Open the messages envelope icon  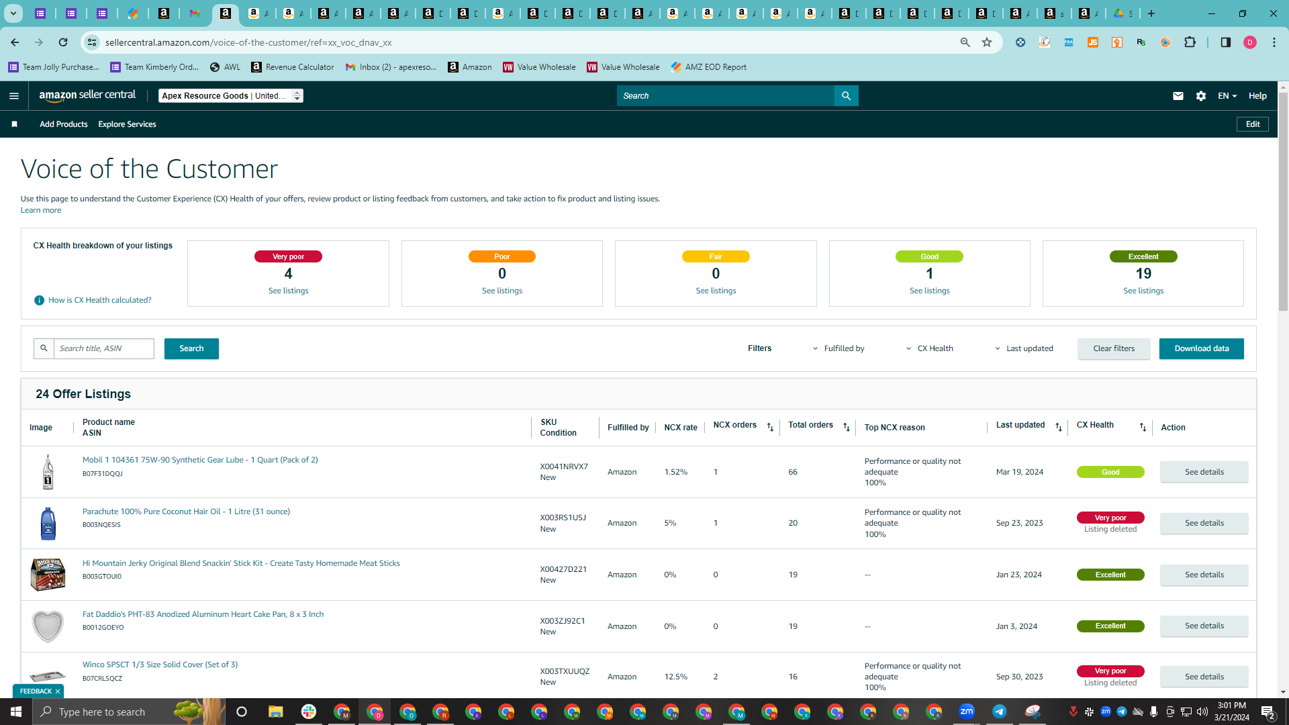[1178, 96]
